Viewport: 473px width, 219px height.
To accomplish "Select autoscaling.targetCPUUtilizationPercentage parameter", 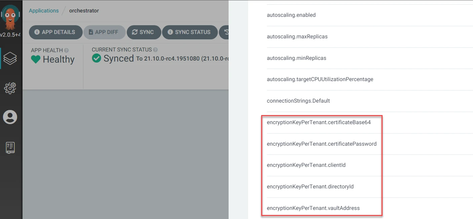I will pyautogui.click(x=370, y=79).
